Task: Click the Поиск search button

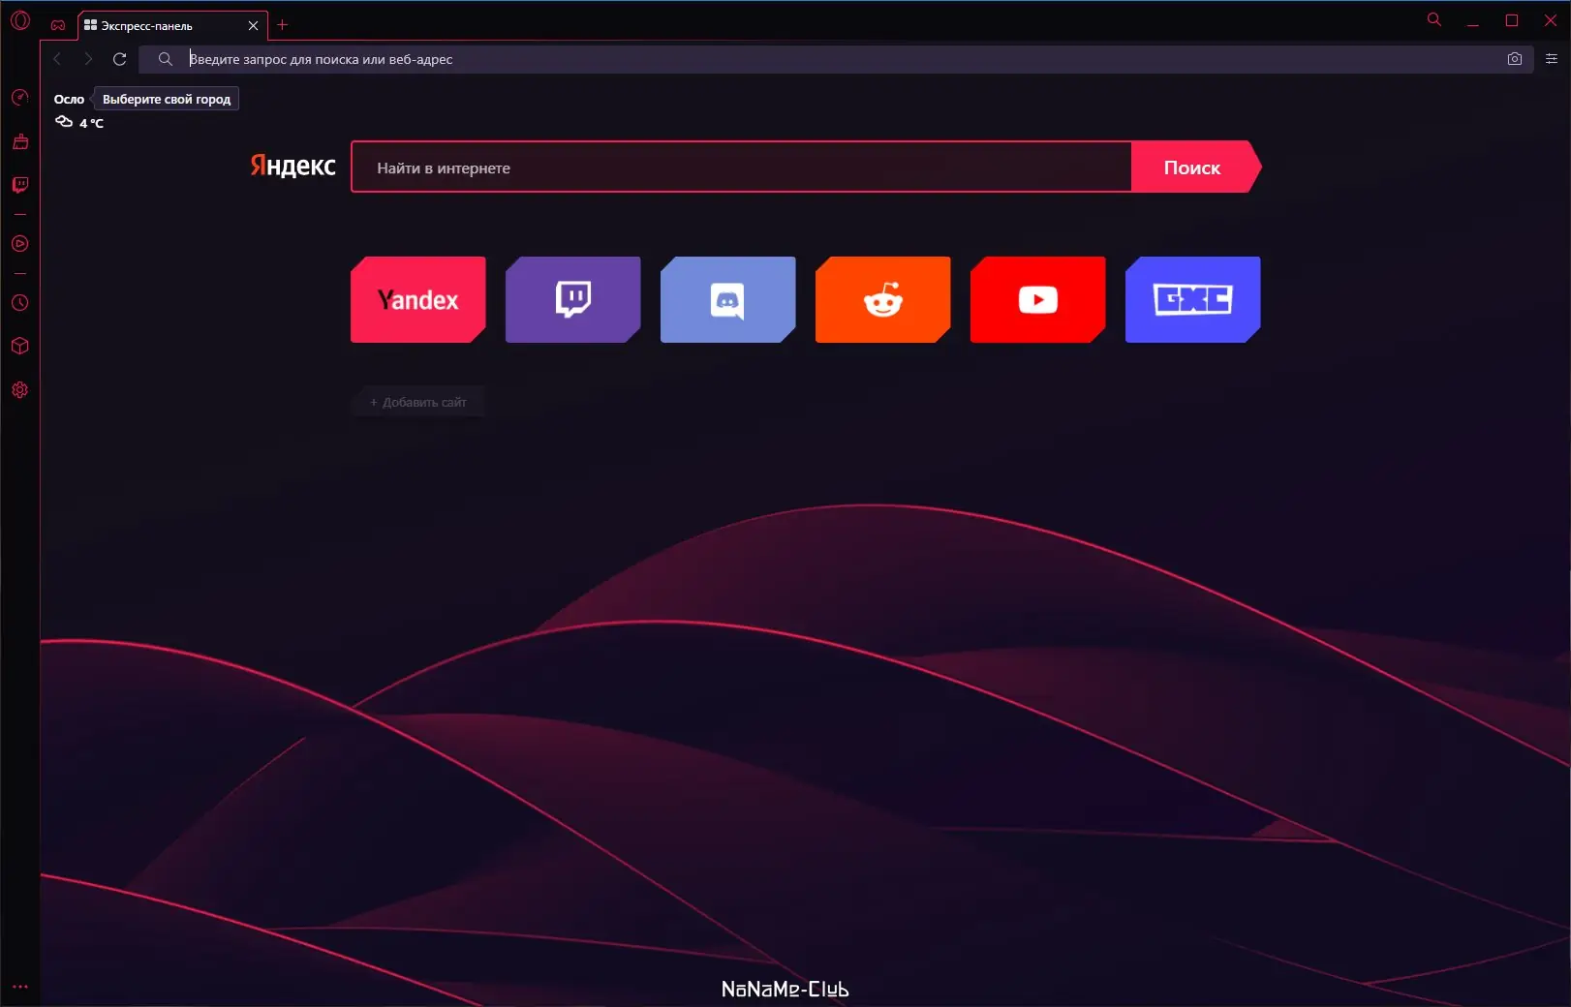Action: [x=1196, y=168]
